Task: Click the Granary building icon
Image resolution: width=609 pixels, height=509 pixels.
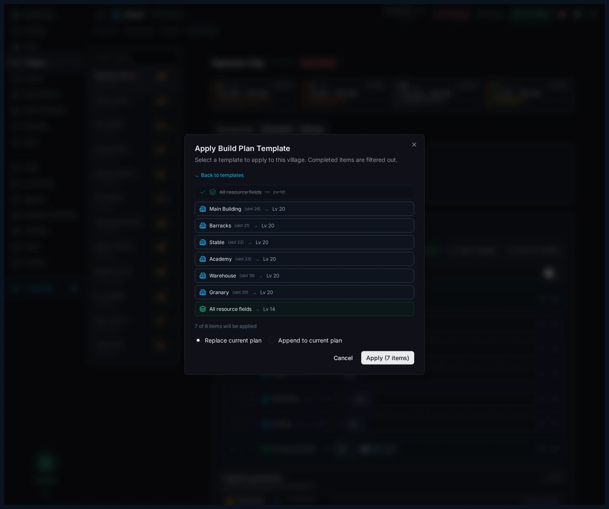Action: click(203, 292)
